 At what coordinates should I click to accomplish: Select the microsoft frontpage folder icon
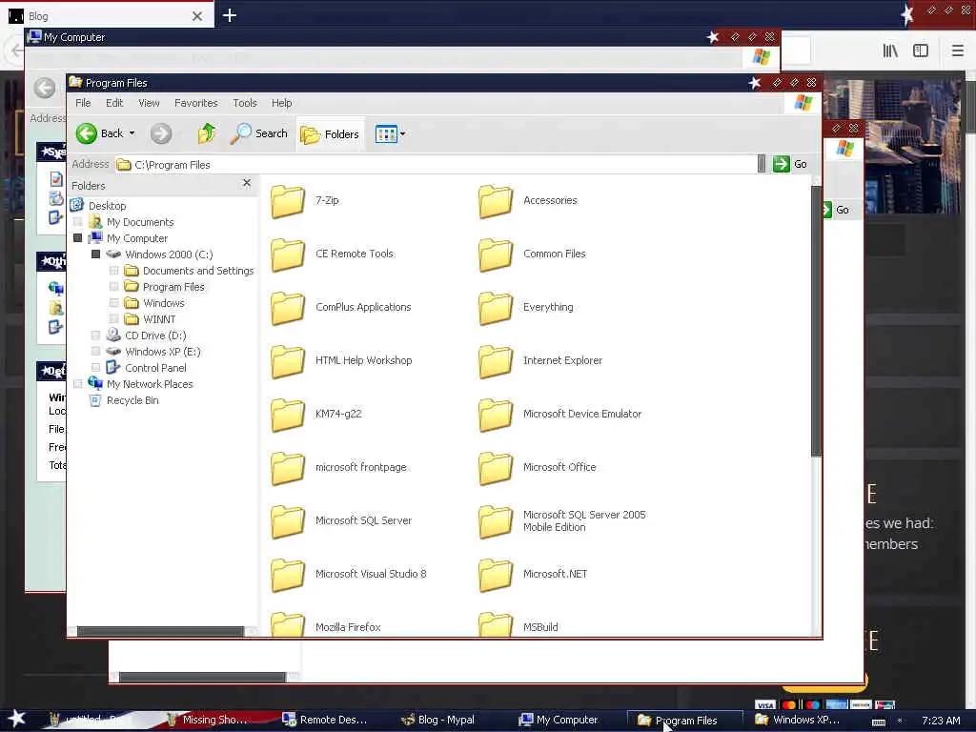point(288,468)
